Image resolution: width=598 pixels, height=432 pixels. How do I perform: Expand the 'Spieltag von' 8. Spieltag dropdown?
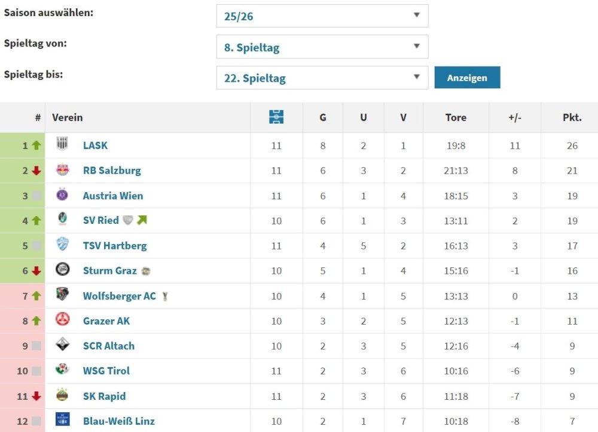point(322,47)
